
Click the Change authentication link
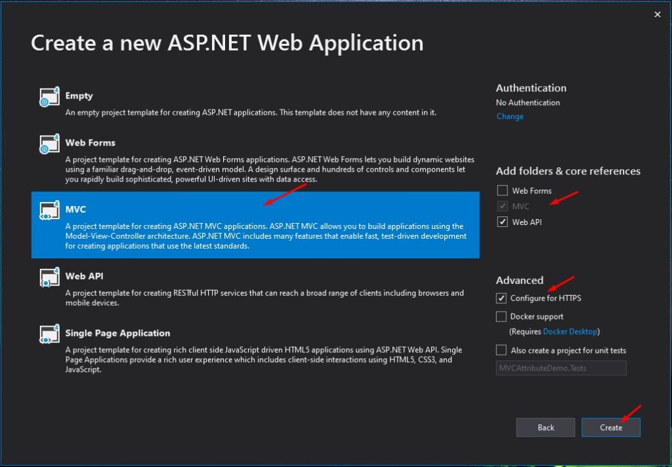point(510,116)
